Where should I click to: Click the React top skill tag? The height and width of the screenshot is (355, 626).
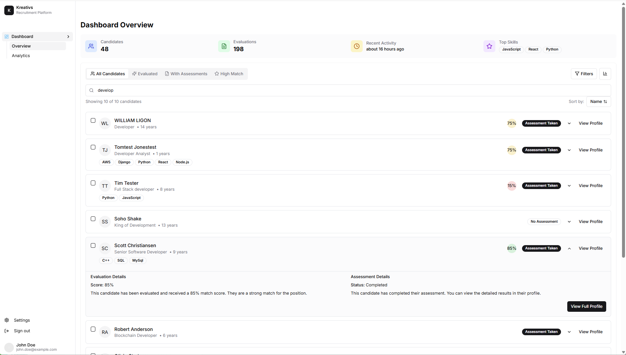(x=533, y=49)
